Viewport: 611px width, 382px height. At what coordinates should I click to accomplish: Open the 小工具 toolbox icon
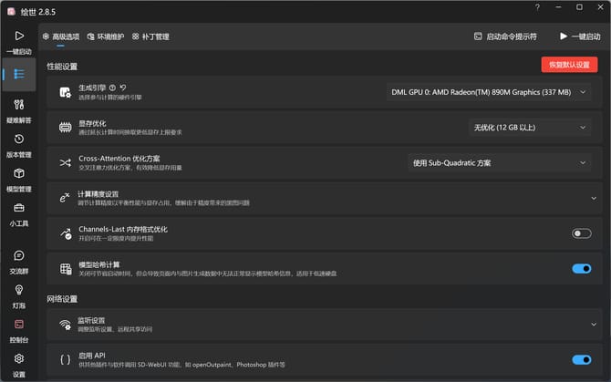[x=19, y=209]
